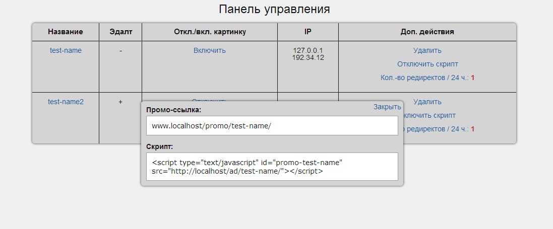This screenshot has width=553, height=229.
Task: Click Удалить in the test-name row
Action: pos(427,50)
